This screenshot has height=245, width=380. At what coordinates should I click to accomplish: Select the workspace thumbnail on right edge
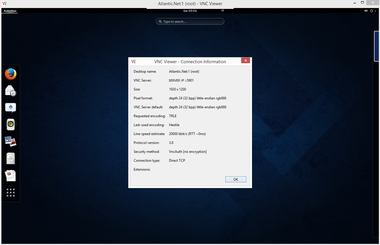[377, 46]
